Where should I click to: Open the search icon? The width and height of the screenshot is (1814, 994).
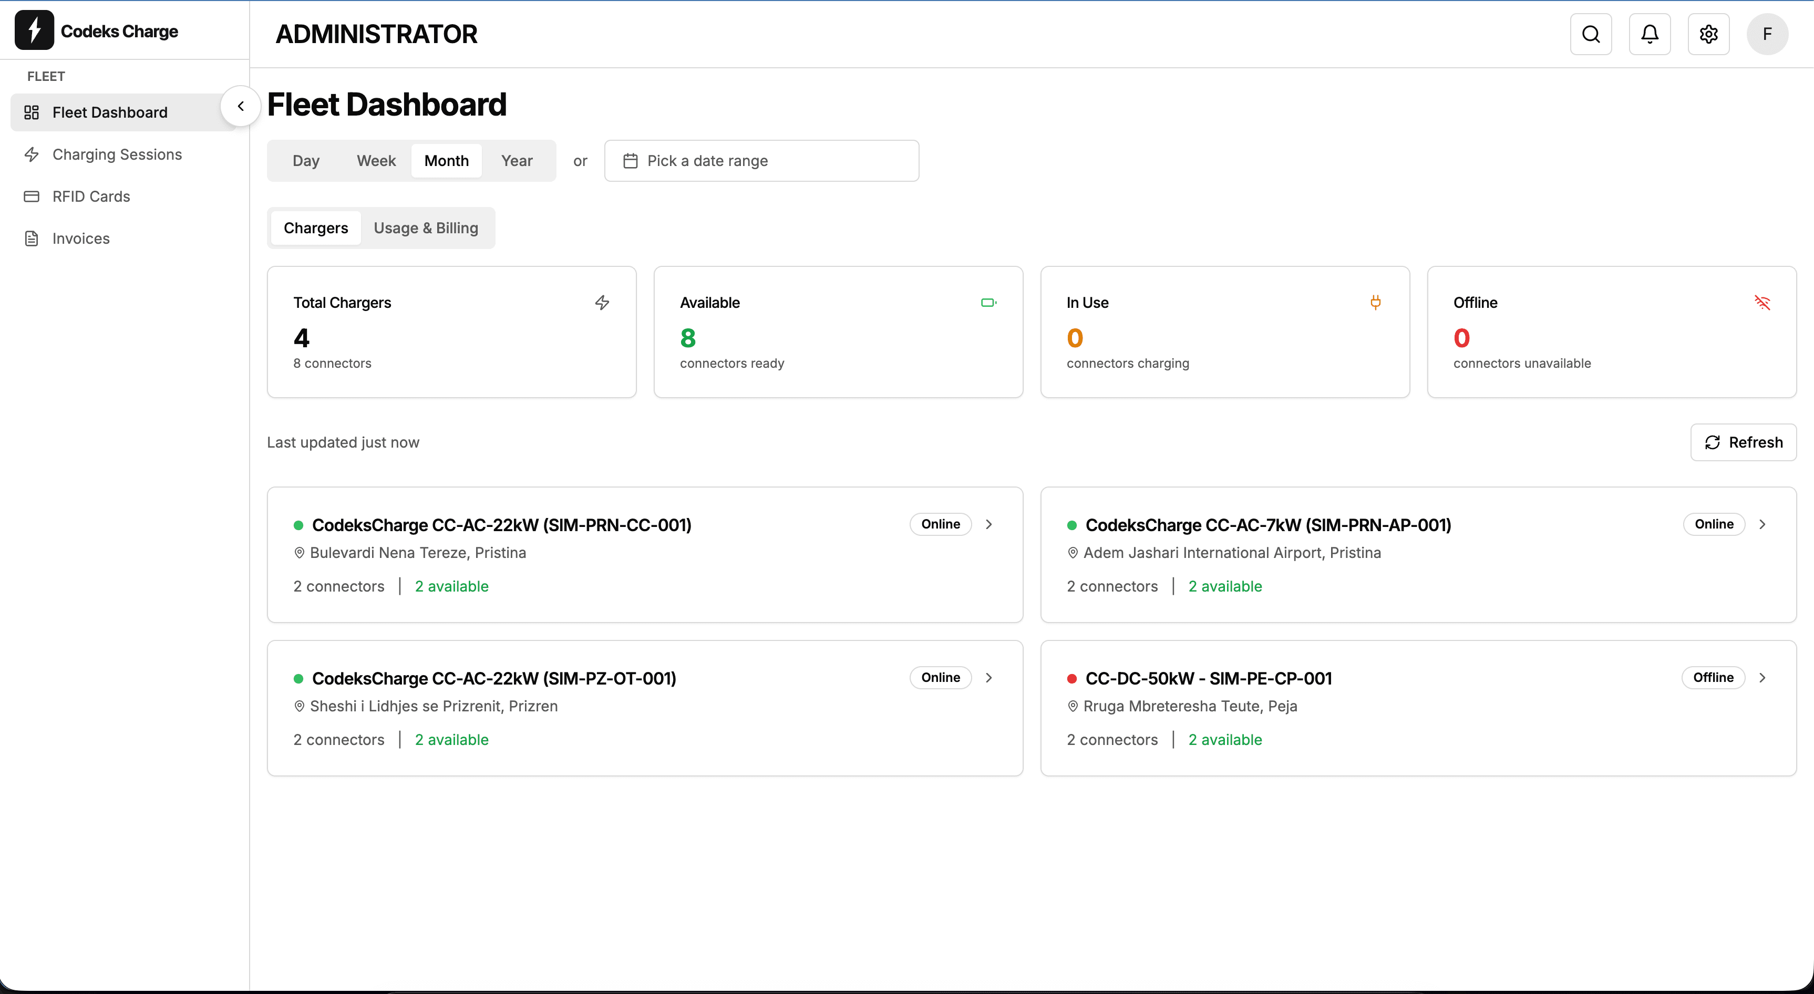[x=1591, y=34]
